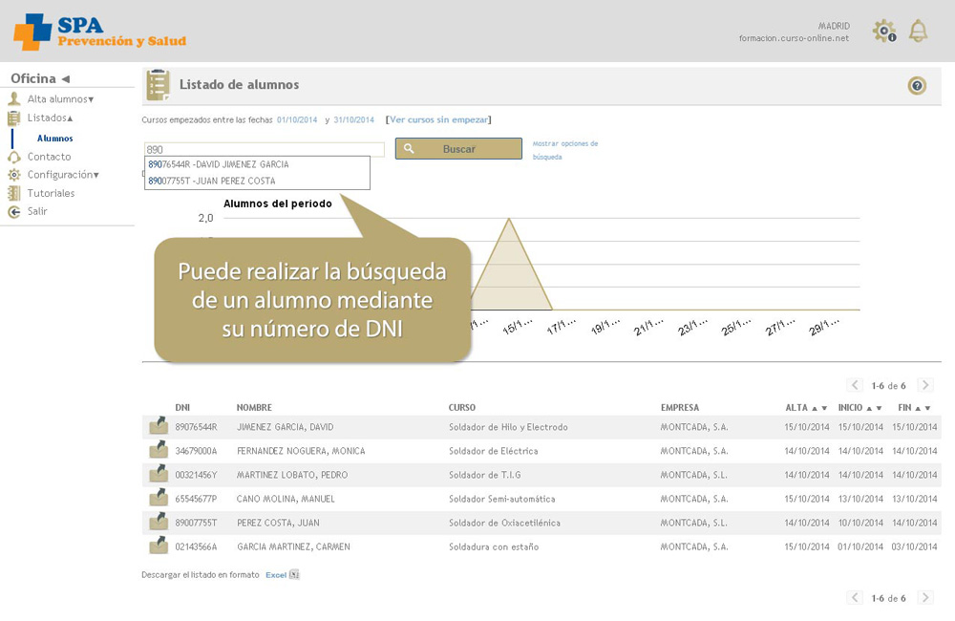Open folder icon for PEREZ COSTA, JUAN row
Screen dimensions: 955x621
pos(159,521)
